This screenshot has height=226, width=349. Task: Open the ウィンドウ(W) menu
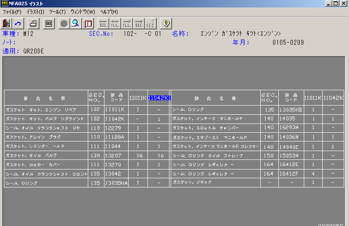(x=83, y=12)
